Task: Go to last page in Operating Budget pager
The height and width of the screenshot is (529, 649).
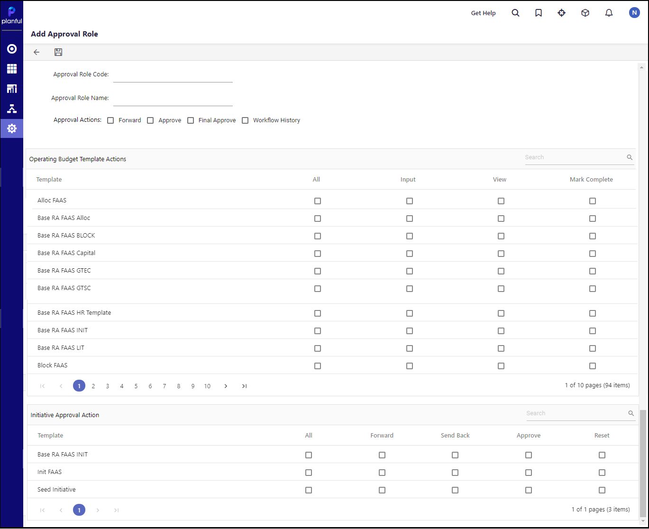Action: [x=244, y=386]
